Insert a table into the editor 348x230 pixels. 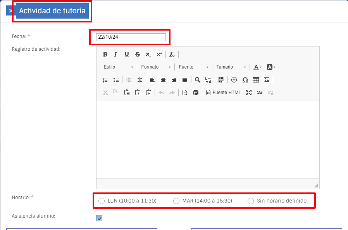[x=256, y=80]
